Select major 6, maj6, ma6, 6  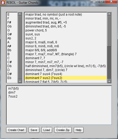pos(66,42)
